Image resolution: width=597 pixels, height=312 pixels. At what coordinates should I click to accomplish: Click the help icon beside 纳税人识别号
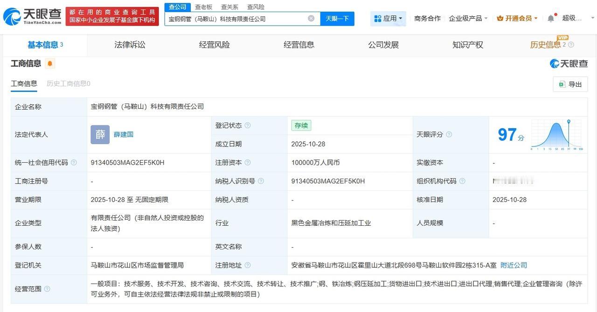pyautogui.click(x=261, y=181)
